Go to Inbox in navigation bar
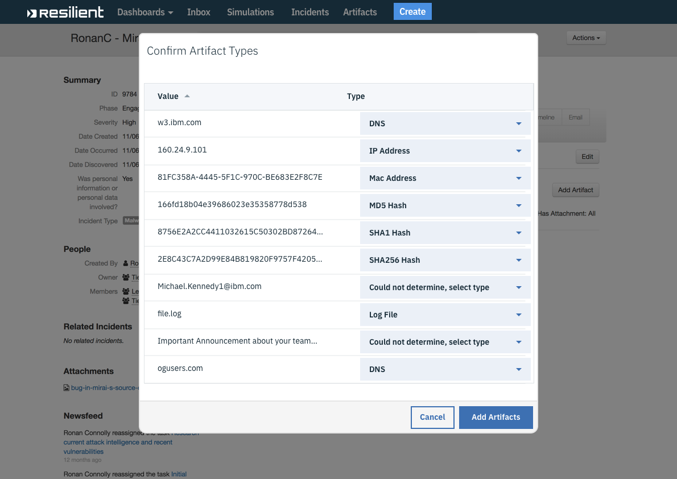The width and height of the screenshot is (677, 479). point(199,12)
